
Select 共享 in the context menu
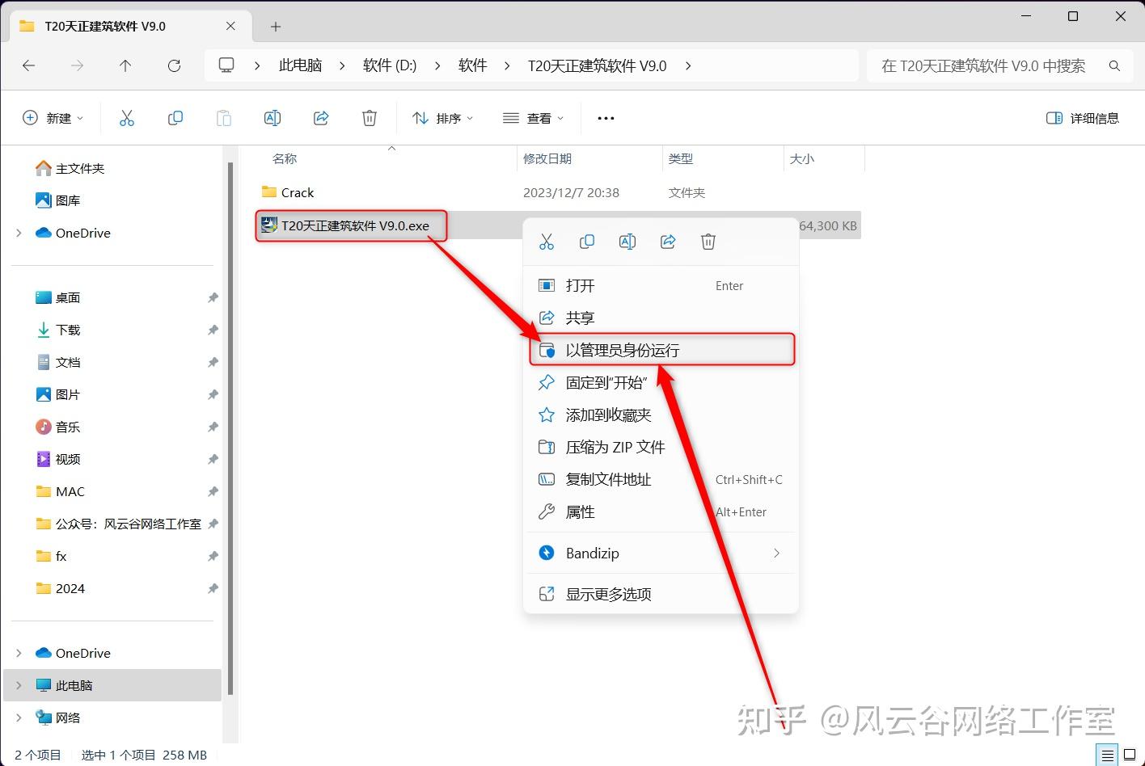coord(661,318)
